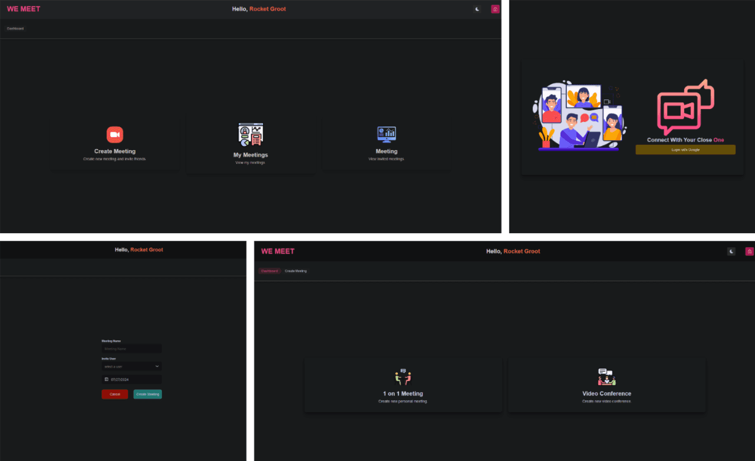This screenshot has width=755, height=461.
Task: Click 'View my meetings' text
Action: [x=250, y=162]
